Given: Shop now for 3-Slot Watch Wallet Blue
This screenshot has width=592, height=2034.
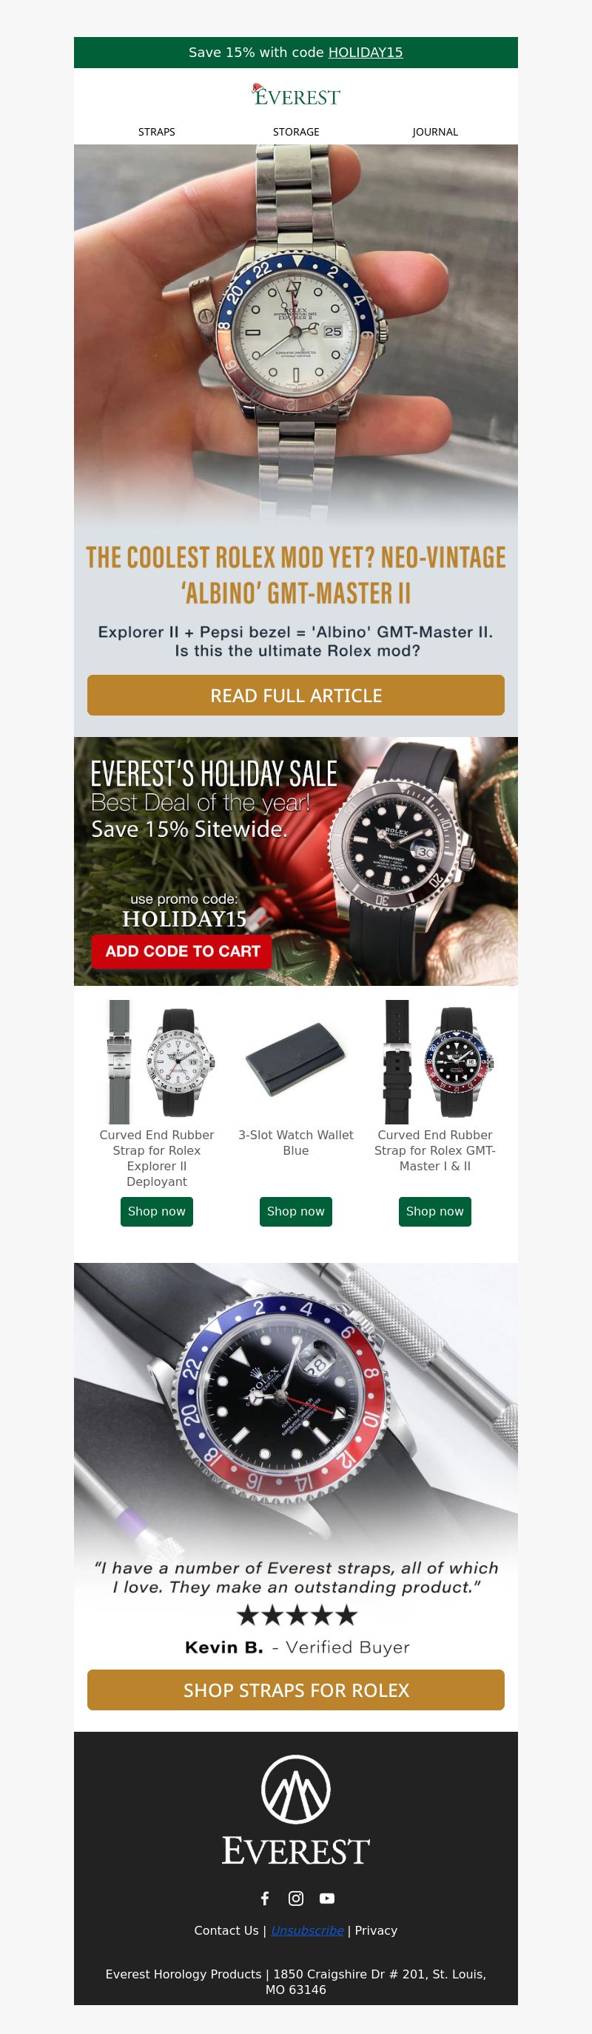Looking at the screenshot, I should click(296, 1211).
